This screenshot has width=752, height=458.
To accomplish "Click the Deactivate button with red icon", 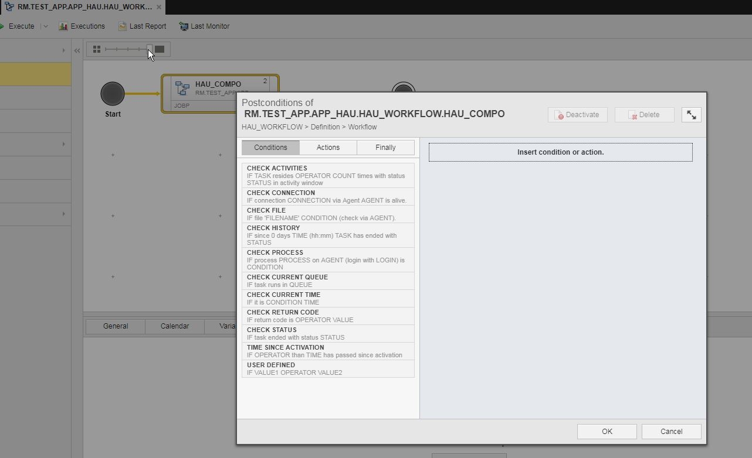I will [577, 114].
